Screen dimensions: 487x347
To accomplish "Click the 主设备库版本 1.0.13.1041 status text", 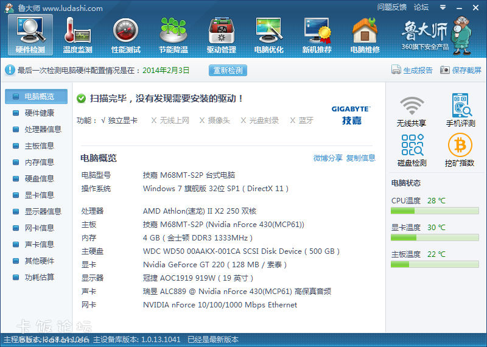I will pyautogui.click(x=136, y=340).
